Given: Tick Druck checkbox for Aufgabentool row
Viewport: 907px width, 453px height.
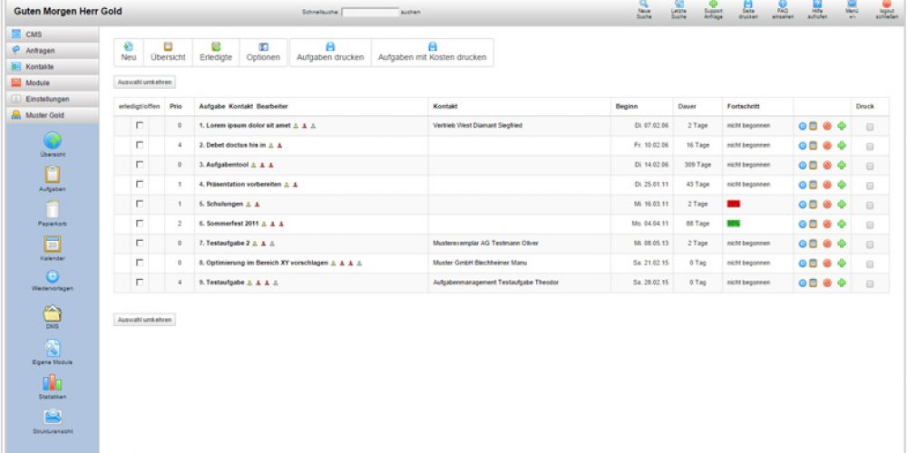Looking at the screenshot, I should [870, 165].
